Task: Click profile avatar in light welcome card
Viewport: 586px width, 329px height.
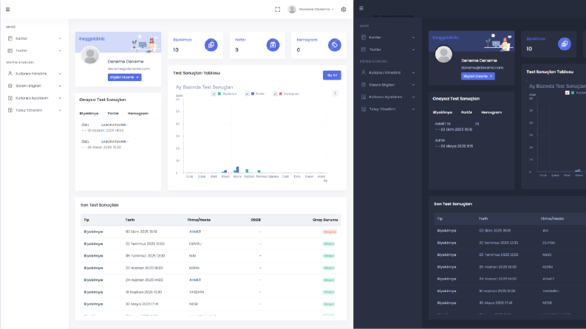Action: pyautogui.click(x=90, y=55)
